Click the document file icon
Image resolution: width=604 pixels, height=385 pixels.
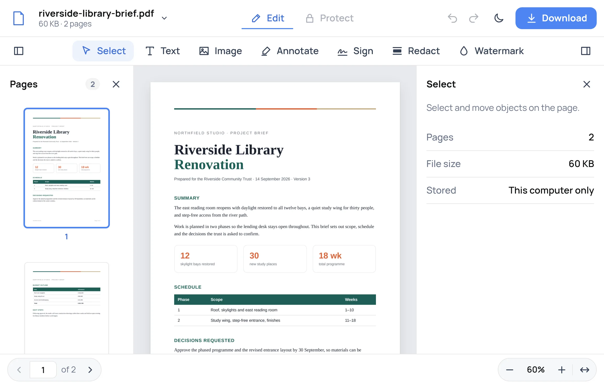pyautogui.click(x=18, y=18)
